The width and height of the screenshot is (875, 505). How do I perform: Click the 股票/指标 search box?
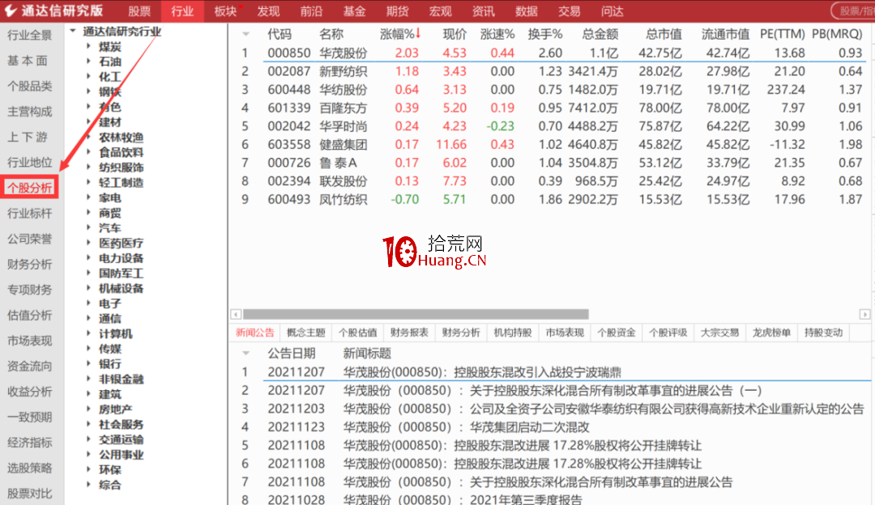point(853,11)
